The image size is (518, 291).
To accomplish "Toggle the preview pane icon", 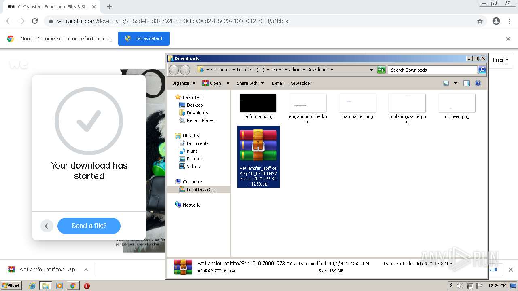I will pyautogui.click(x=467, y=83).
